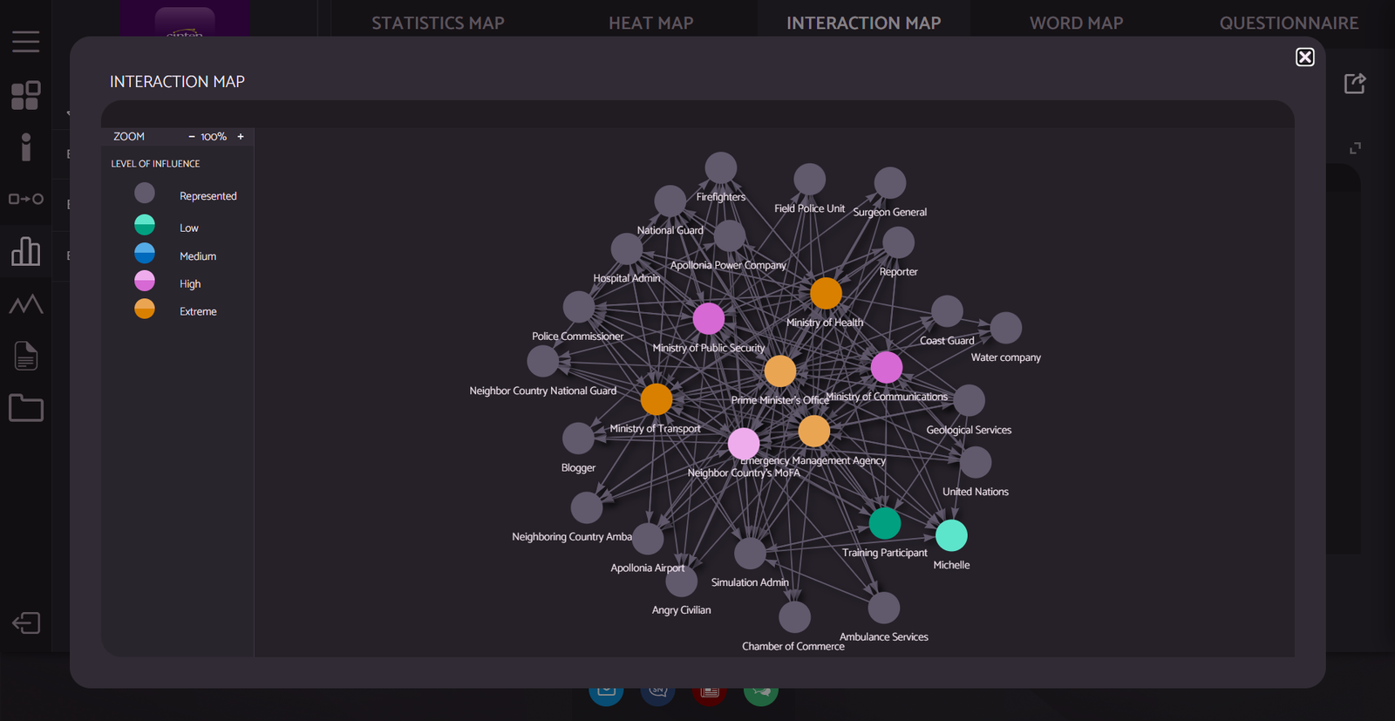
Task: Open the folder icon in sidebar
Action: click(x=26, y=408)
